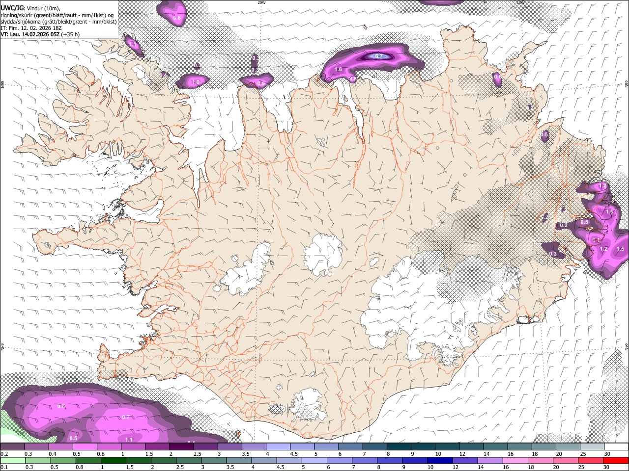The height and width of the screenshot is (471, 629).
Task: Click the 6.7 snowfall maximum off north coast
Action: tap(379, 56)
